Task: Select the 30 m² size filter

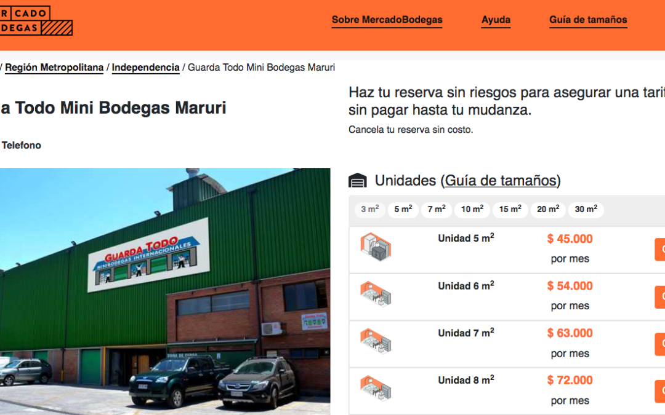Action: pyautogui.click(x=586, y=209)
